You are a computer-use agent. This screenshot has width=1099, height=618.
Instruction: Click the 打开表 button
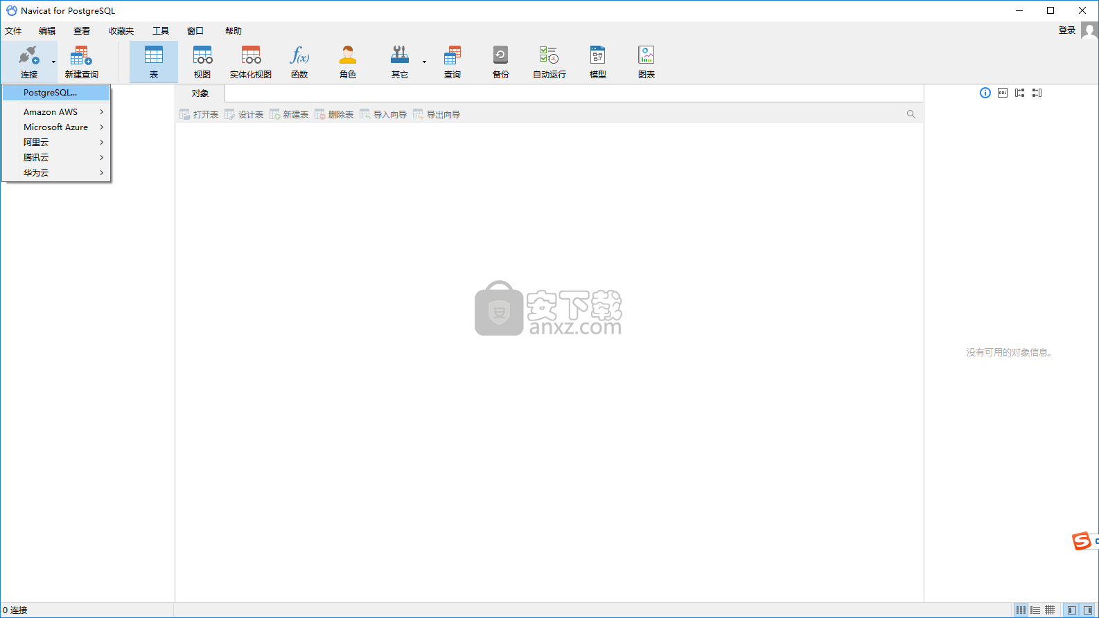199,115
